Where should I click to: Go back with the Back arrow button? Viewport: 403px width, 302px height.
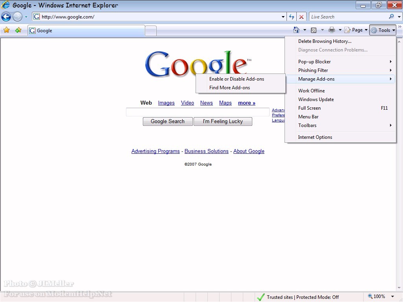click(x=6, y=17)
